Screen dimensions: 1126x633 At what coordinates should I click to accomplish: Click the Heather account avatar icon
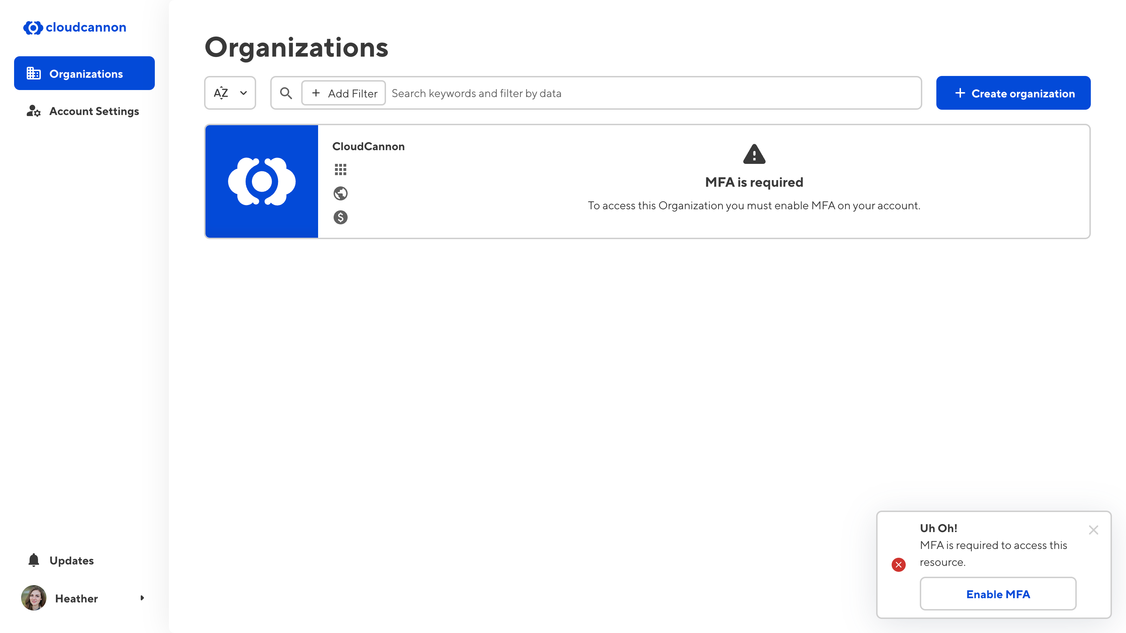pos(35,597)
